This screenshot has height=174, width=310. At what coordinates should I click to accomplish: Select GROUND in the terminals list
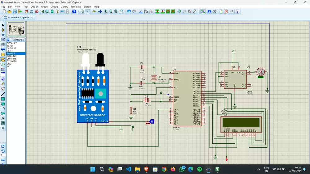click(12, 56)
